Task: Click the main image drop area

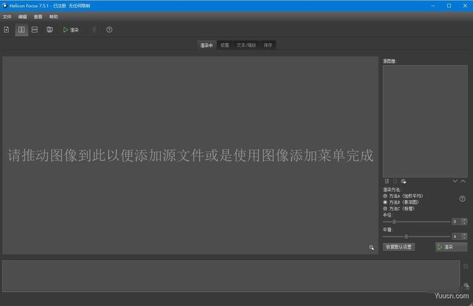Action: pos(190,155)
